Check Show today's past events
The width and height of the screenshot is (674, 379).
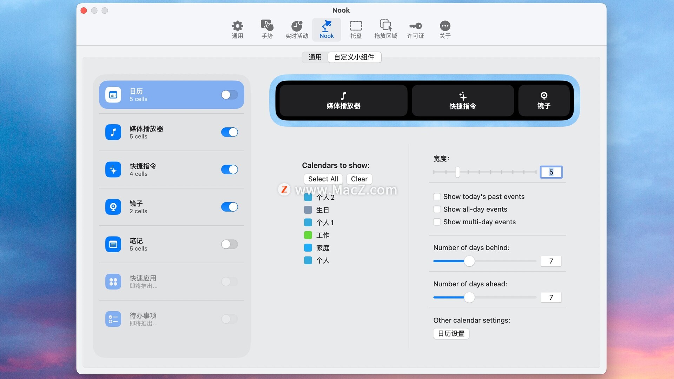(437, 197)
